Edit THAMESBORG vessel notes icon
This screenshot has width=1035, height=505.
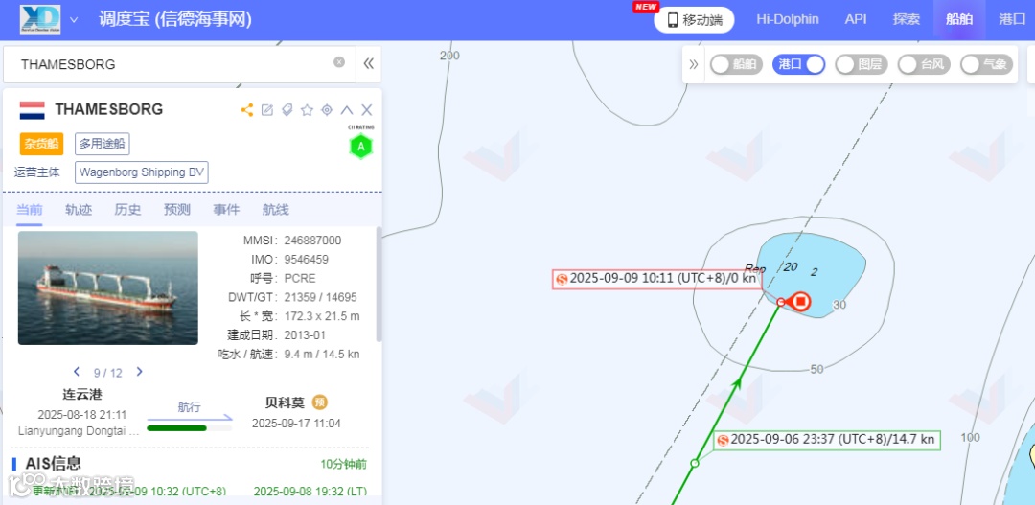coord(267,110)
